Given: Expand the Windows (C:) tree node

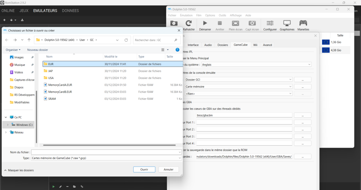Looking at the screenshot, I should 8,125.
